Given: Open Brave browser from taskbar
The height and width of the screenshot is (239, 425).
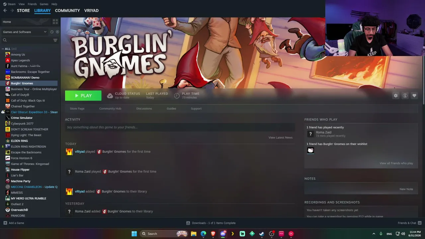Looking at the screenshot, I should pos(213,234).
